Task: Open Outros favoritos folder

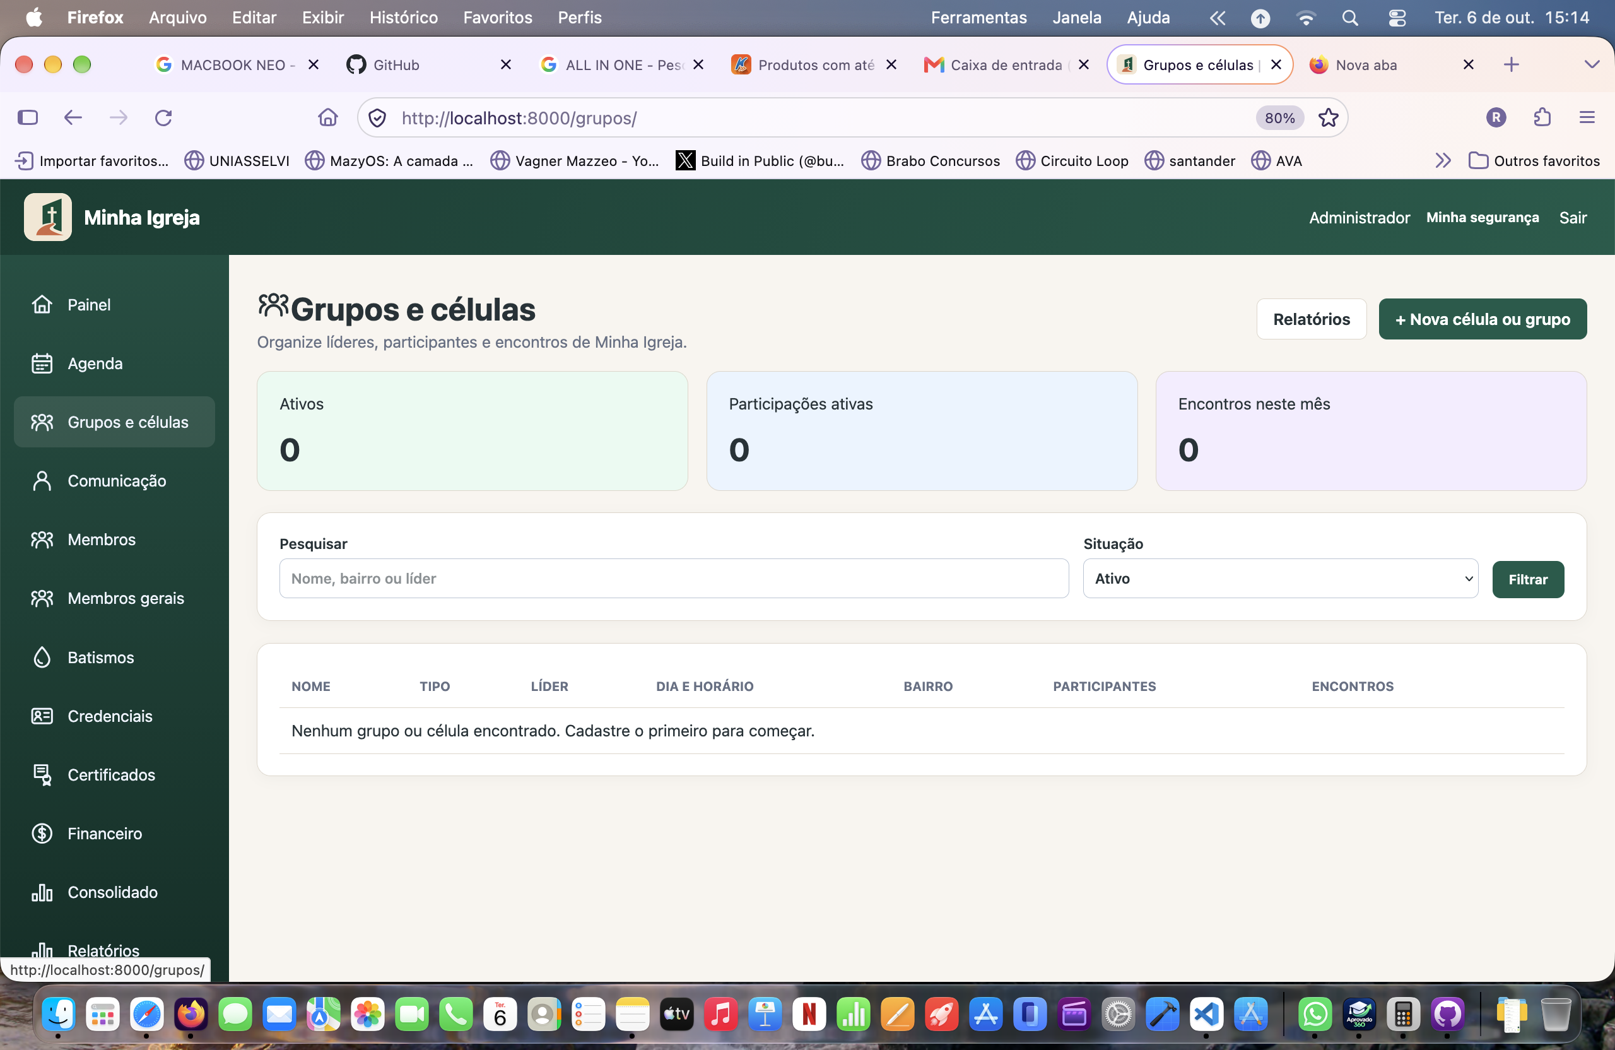Action: (1534, 161)
